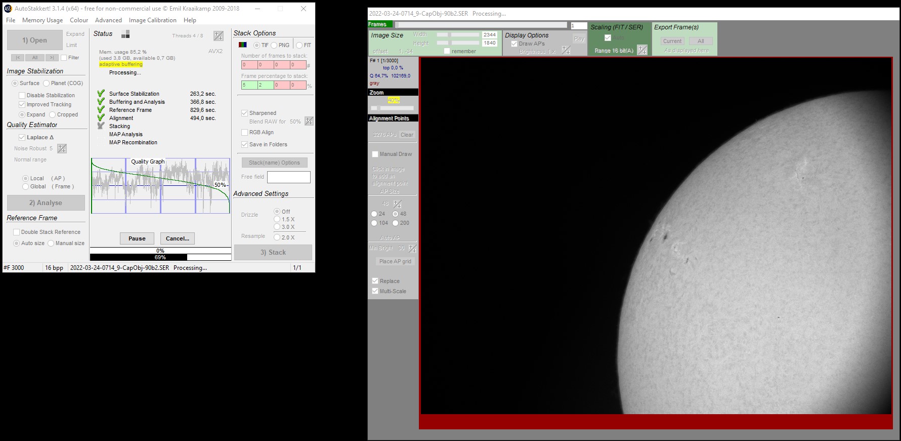Click the grey in-progress mark next to Stacking
Viewport: 901px width, 441px height.
(x=101, y=126)
